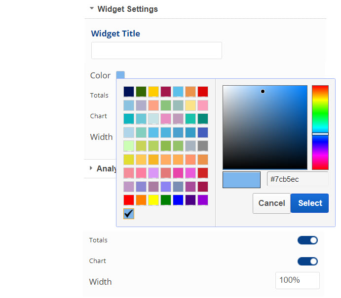Image resolution: width=341 pixels, height=298 pixels.
Task: Collapse the Widget Settings section
Action: [x=92, y=9]
